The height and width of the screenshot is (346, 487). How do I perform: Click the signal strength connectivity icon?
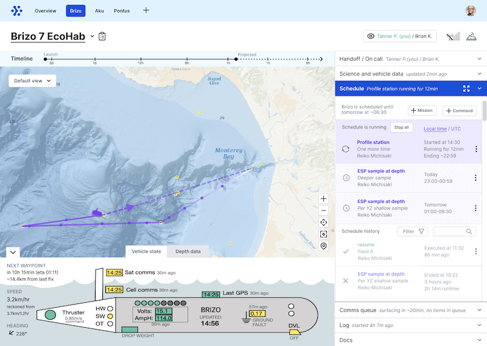point(454,36)
